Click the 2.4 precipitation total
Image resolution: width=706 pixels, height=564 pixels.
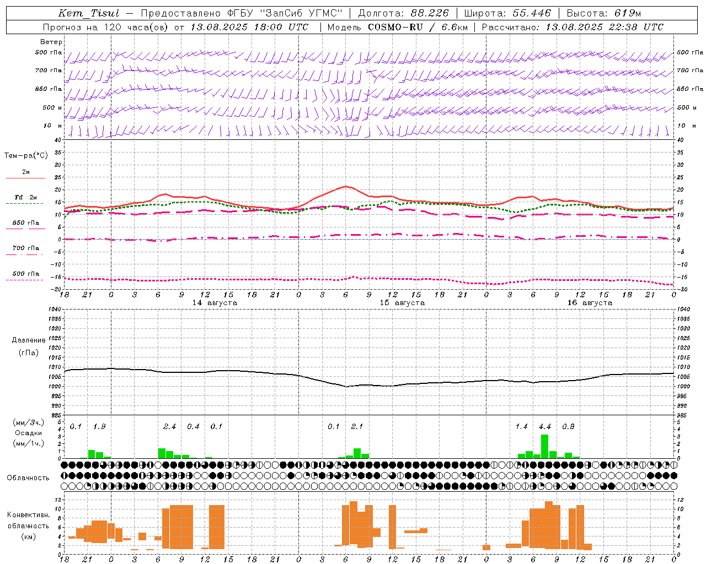click(170, 427)
